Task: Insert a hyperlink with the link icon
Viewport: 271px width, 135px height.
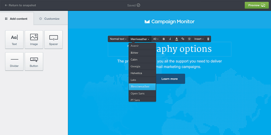Action: tap(183, 39)
